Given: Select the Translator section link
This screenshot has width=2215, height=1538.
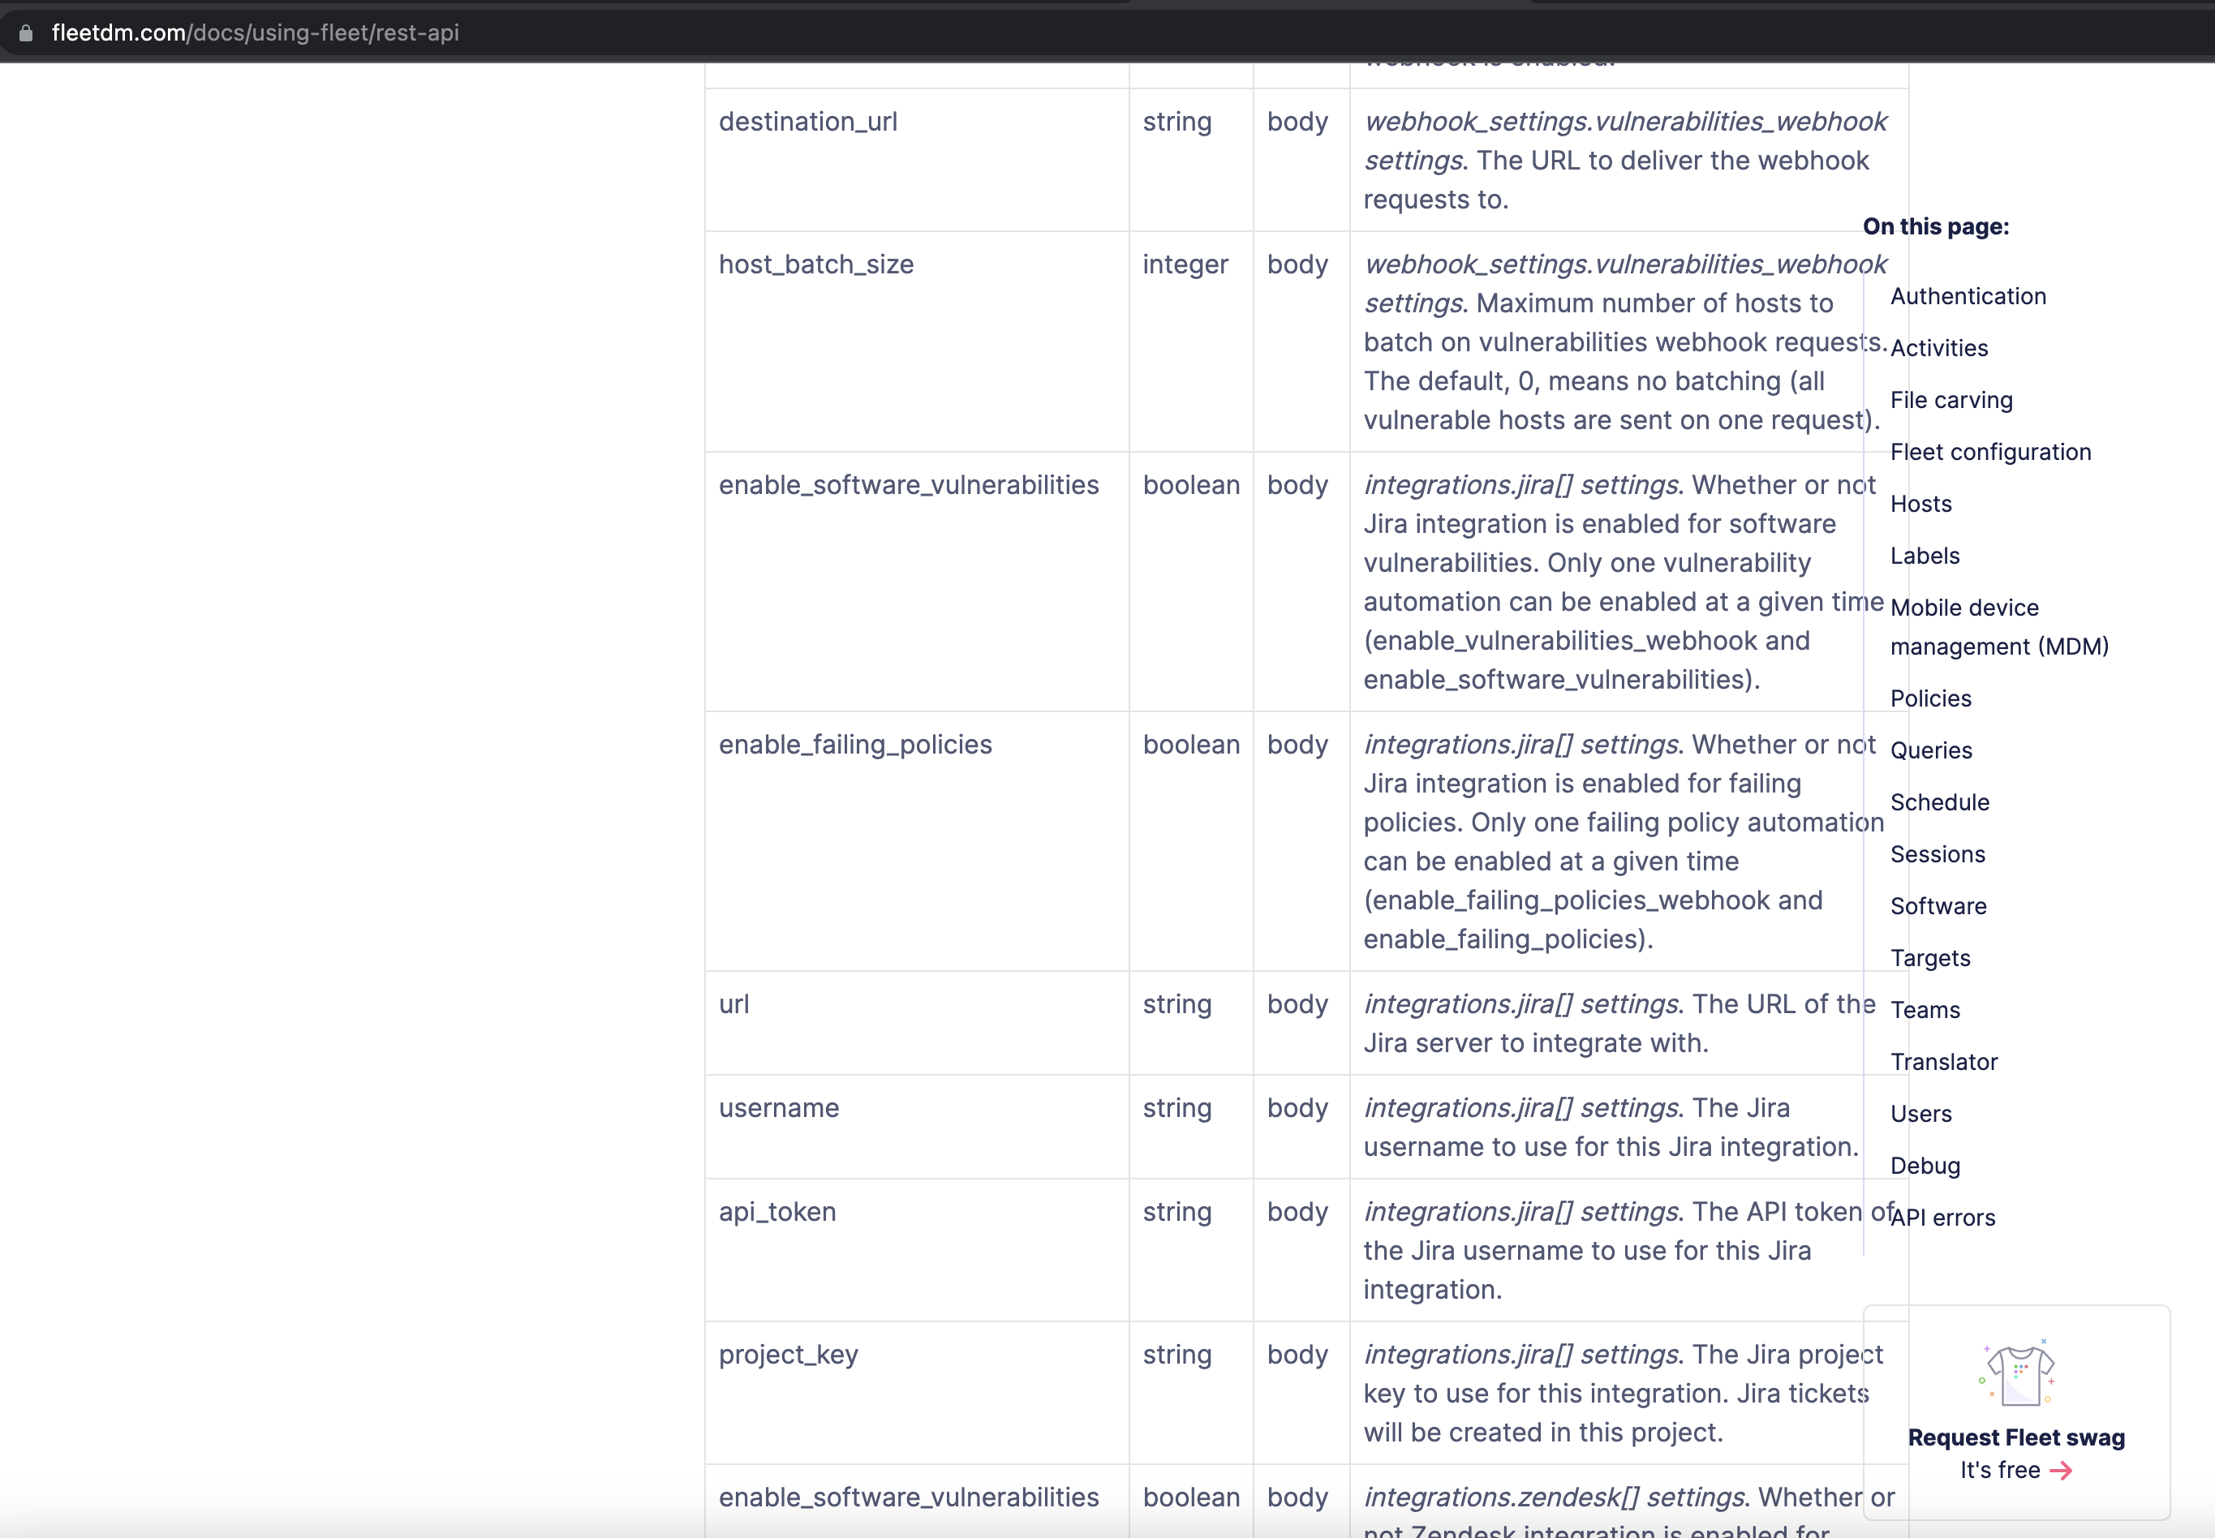Looking at the screenshot, I should pyautogui.click(x=1944, y=1061).
